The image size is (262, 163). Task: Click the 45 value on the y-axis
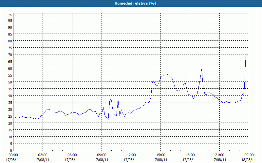click(x=10, y=89)
